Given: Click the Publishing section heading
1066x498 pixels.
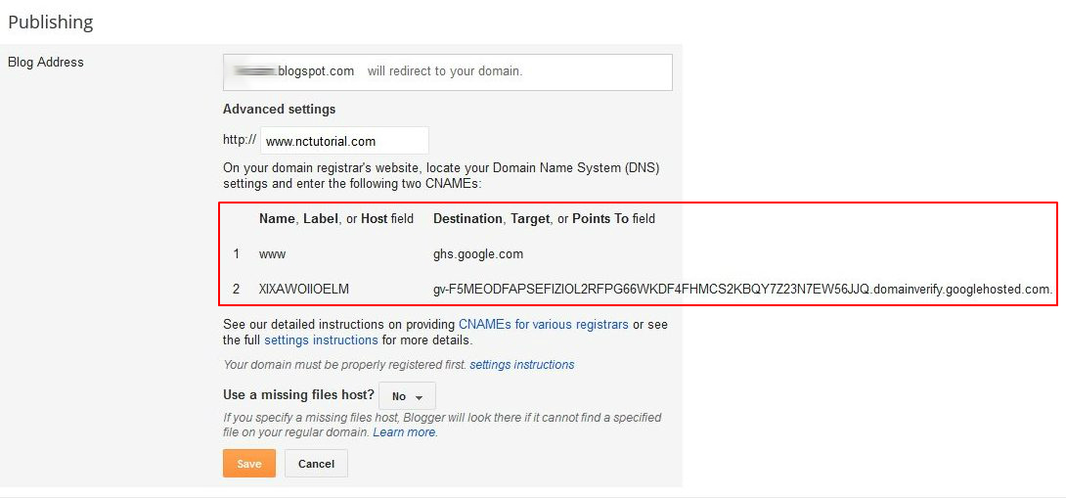Looking at the screenshot, I should click(x=50, y=22).
